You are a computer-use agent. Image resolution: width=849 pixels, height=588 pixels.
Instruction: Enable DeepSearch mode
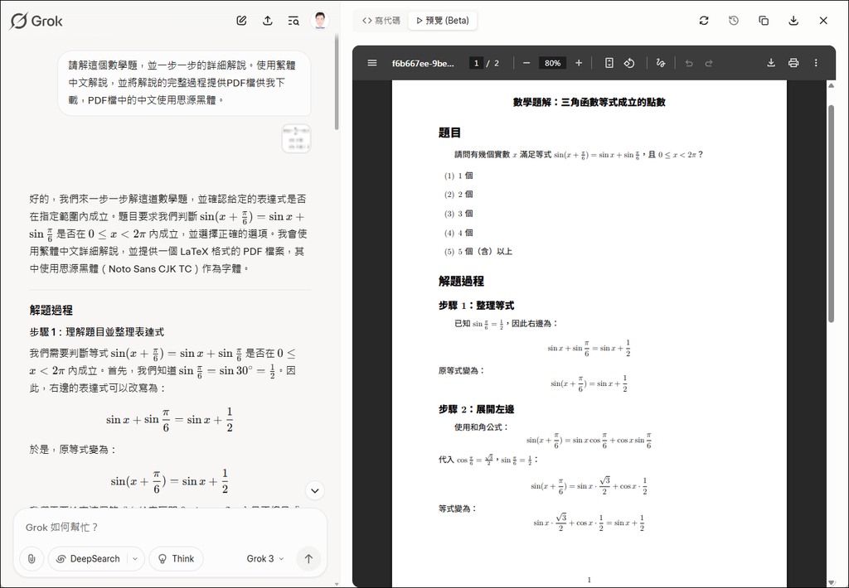(88, 559)
